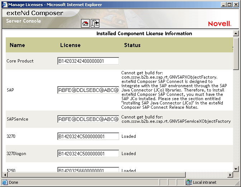
Task: Close the Manage Licenses window
Action: click(236, 5)
